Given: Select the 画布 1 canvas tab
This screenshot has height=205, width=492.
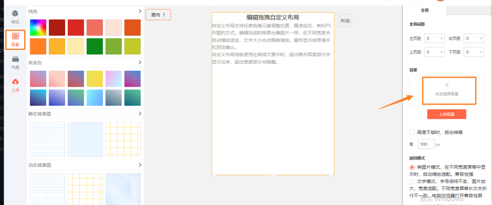Looking at the screenshot, I should (158, 15).
